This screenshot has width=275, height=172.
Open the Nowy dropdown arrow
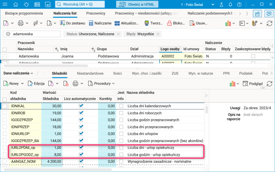(22, 83)
